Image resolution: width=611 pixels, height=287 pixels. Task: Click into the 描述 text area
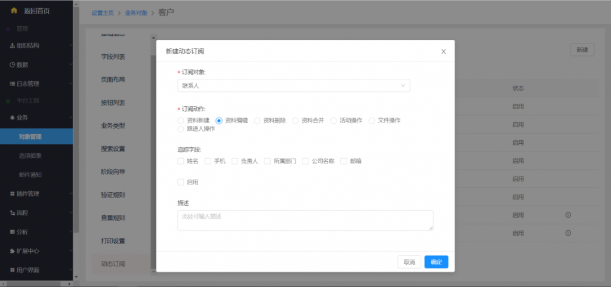[x=305, y=220]
